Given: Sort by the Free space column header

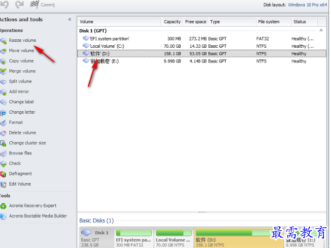Looking at the screenshot, I should click(x=196, y=22).
